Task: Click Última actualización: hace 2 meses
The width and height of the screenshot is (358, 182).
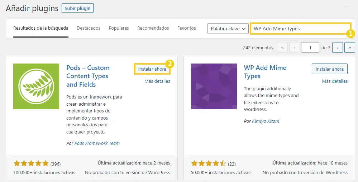Action: [x=134, y=163]
